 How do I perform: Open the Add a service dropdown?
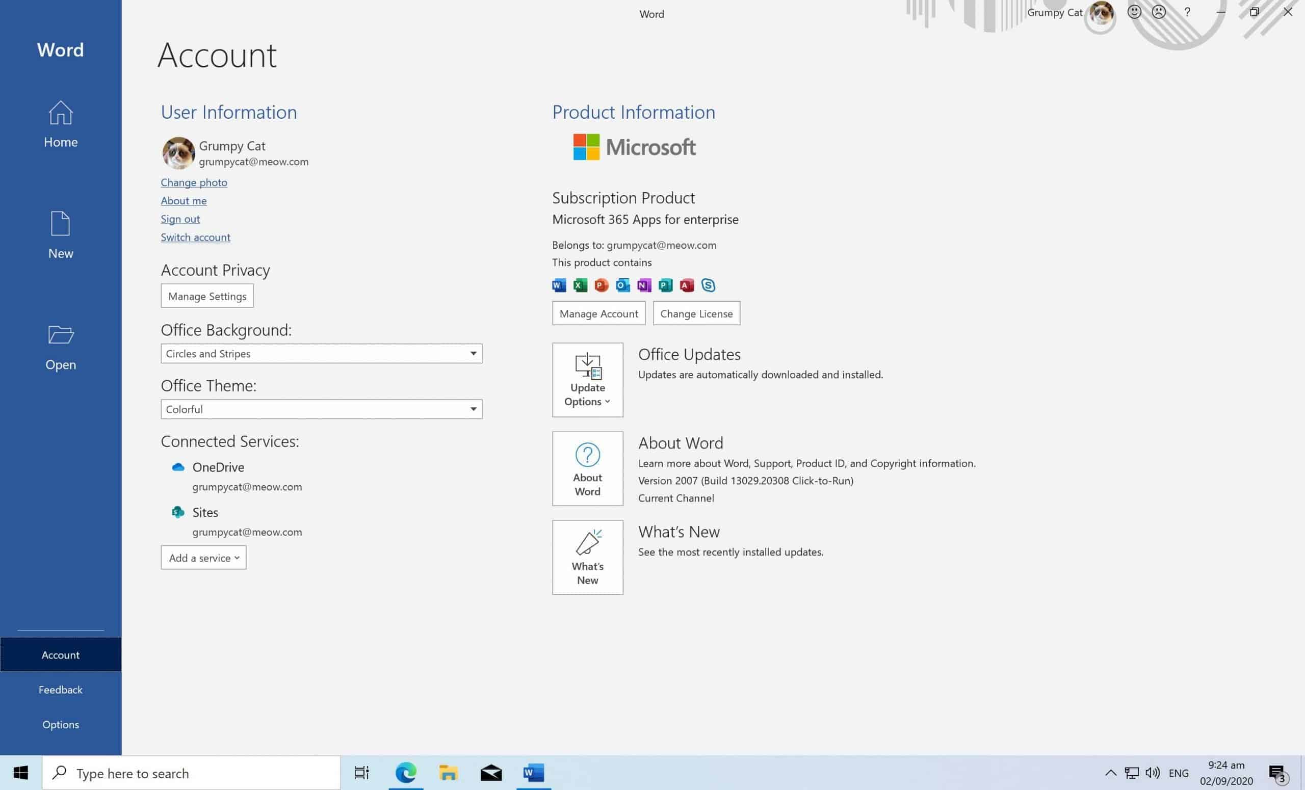[x=203, y=558]
